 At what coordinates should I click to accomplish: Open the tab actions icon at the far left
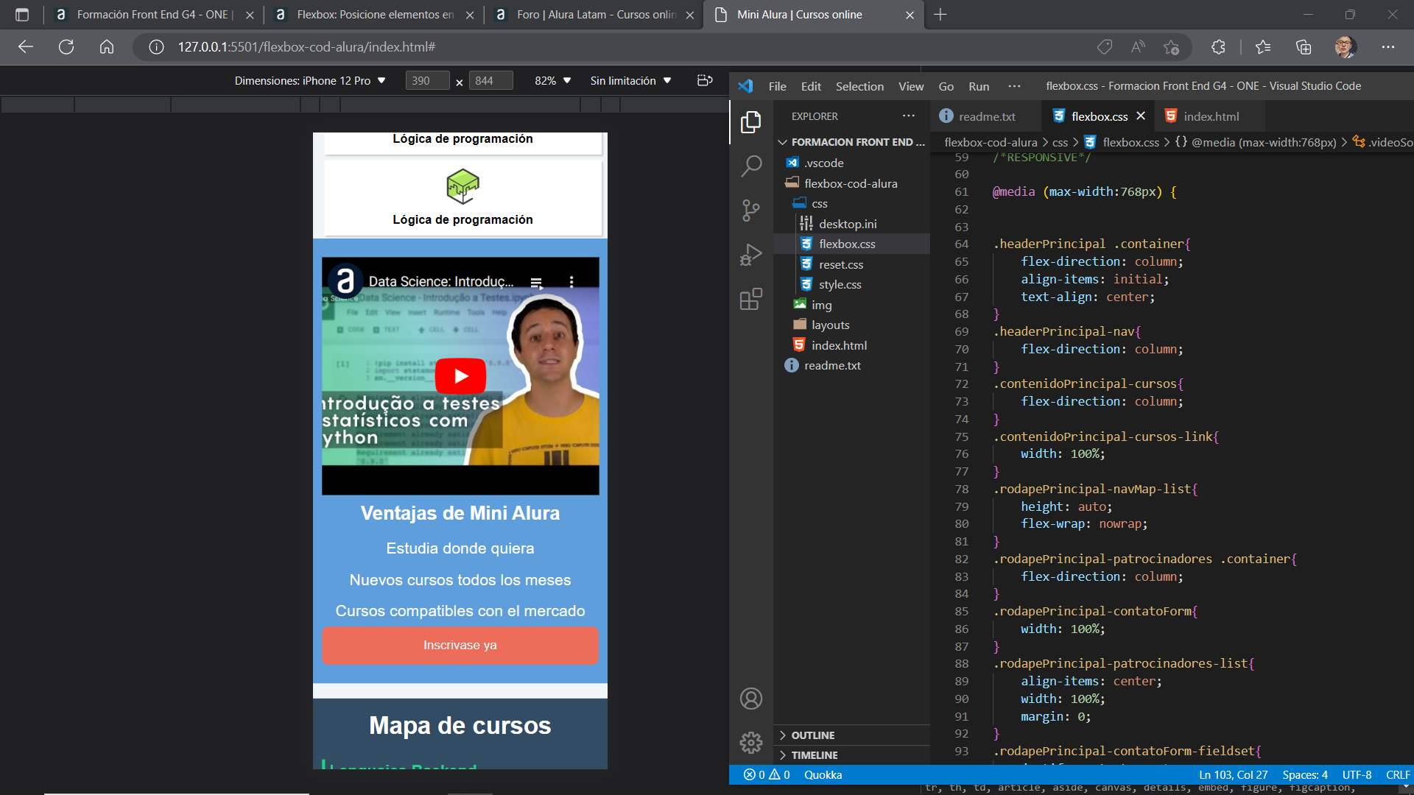pos(22,15)
